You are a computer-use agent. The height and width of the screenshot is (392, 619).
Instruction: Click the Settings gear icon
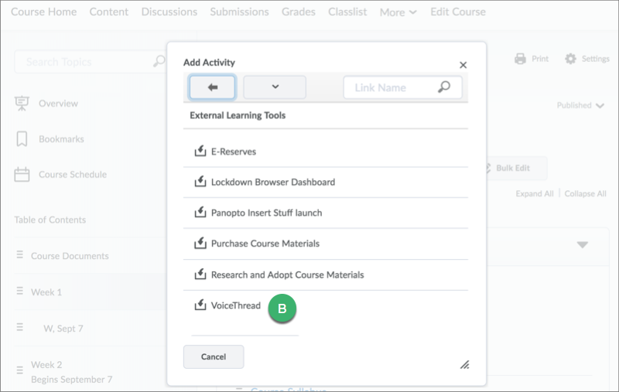pyautogui.click(x=570, y=59)
